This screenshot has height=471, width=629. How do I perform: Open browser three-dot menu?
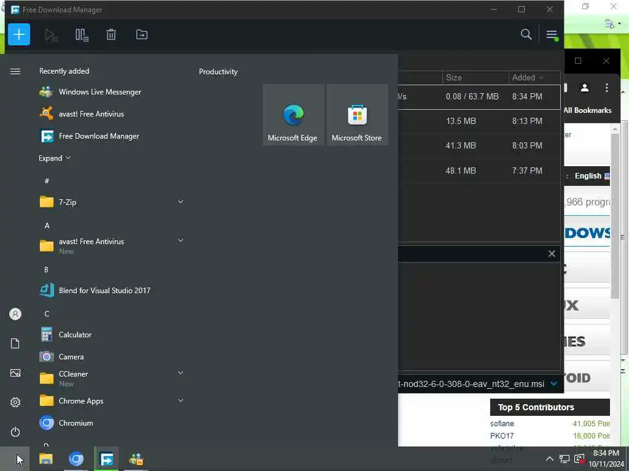(606, 88)
